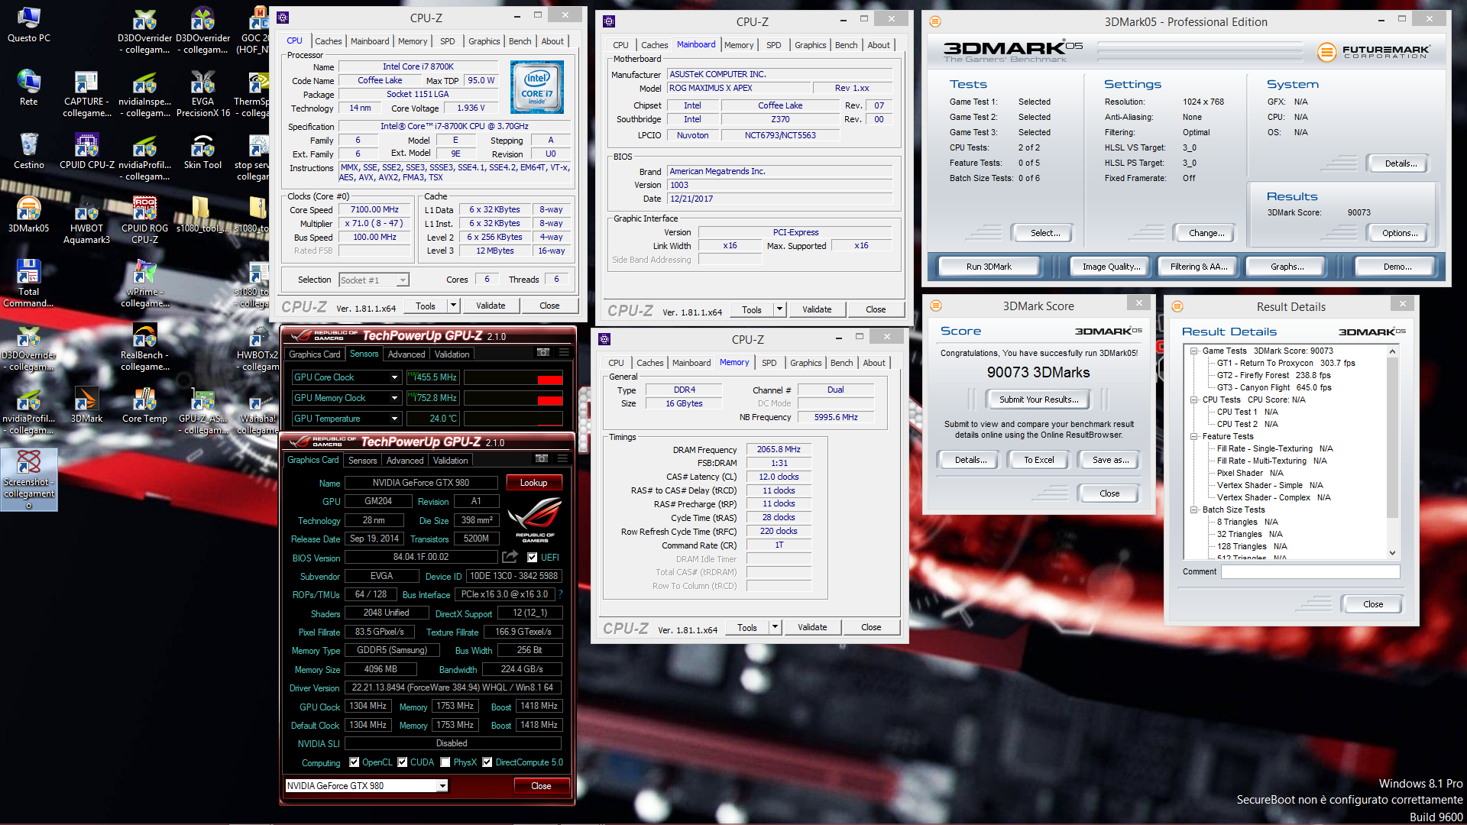Open Advanced tab in GPU-Z Sensors window
The height and width of the screenshot is (825, 1467).
(406, 354)
